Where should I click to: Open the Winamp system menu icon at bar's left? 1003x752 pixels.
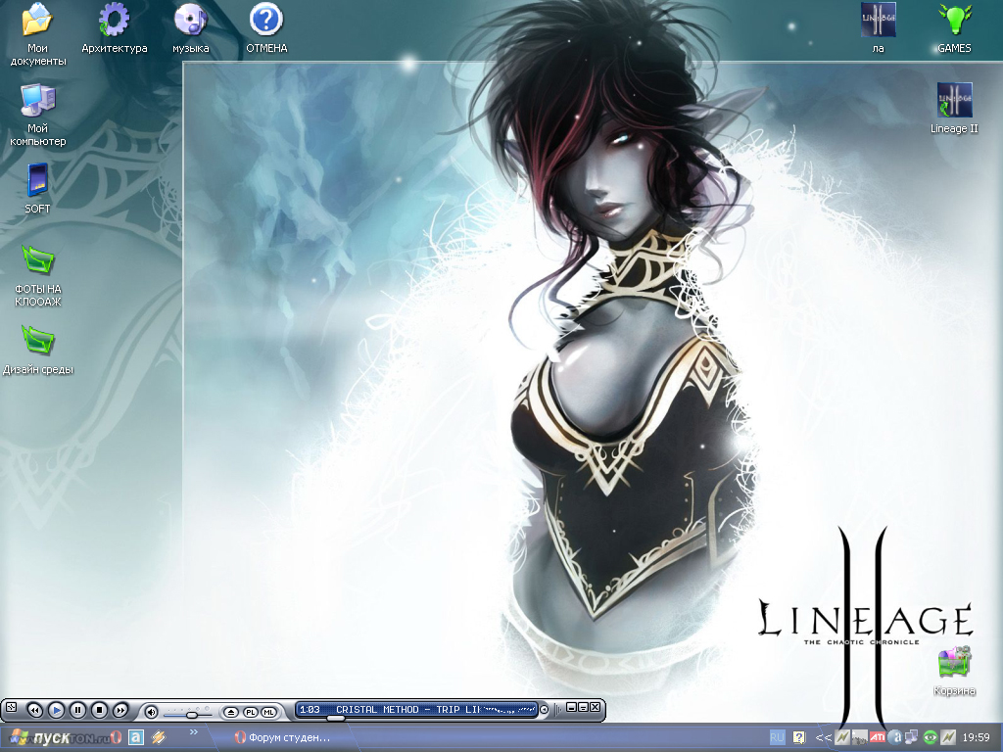(11, 707)
